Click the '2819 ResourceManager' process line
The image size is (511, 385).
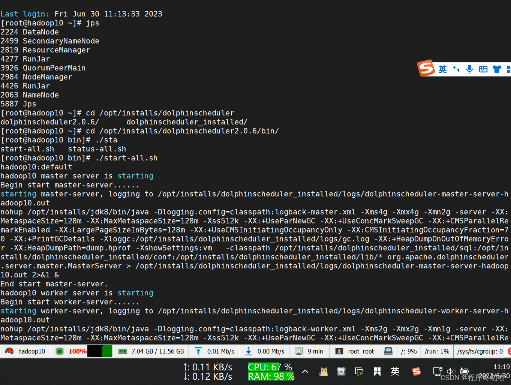[45, 50]
